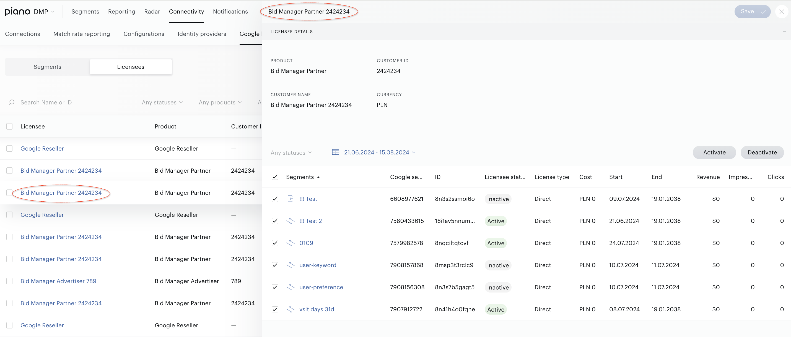791x337 pixels.
Task: Click the sync icon for vsit days 31d
Action: (290, 309)
